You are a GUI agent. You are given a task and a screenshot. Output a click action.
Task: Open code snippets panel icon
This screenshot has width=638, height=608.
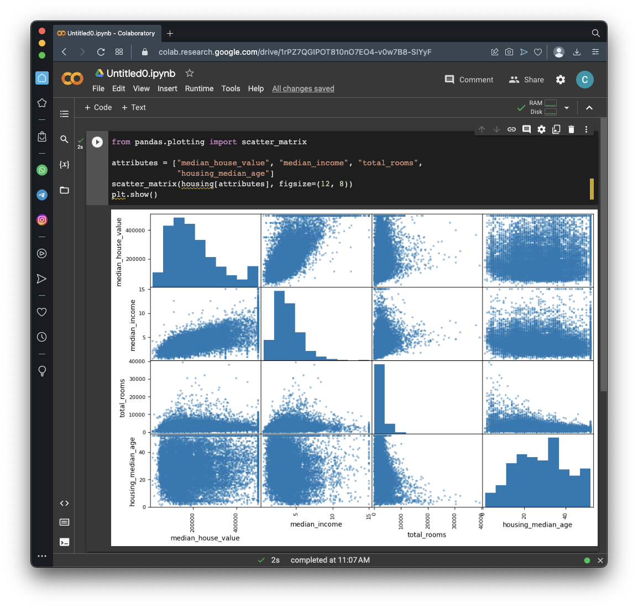tap(65, 503)
